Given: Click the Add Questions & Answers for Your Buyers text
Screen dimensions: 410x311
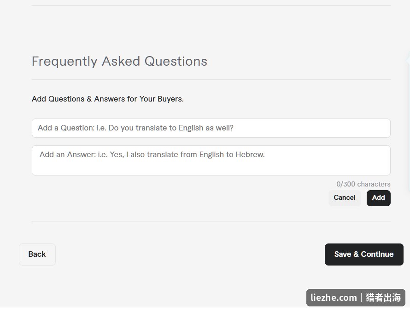Looking at the screenshot, I should click(x=108, y=99).
